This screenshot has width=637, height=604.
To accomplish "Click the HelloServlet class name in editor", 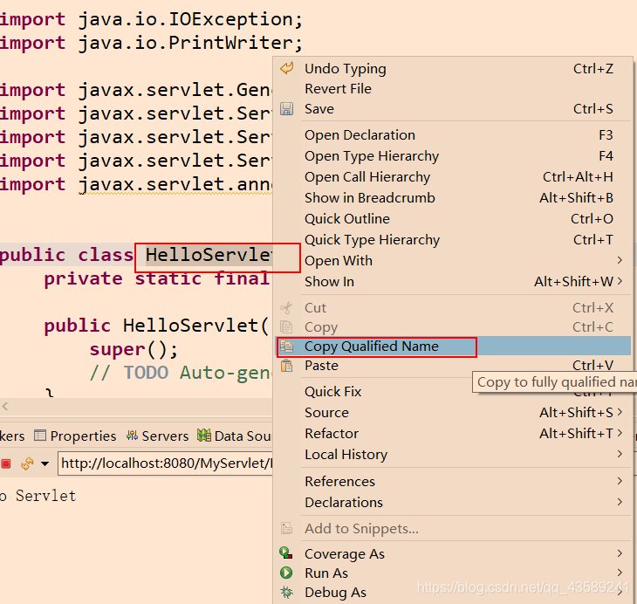I will click(x=209, y=255).
